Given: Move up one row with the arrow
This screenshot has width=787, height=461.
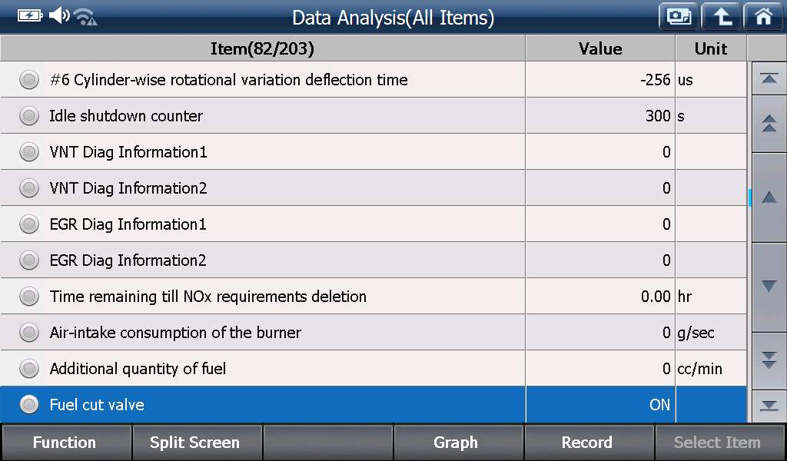Looking at the screenshot, I should pos(769,197).
